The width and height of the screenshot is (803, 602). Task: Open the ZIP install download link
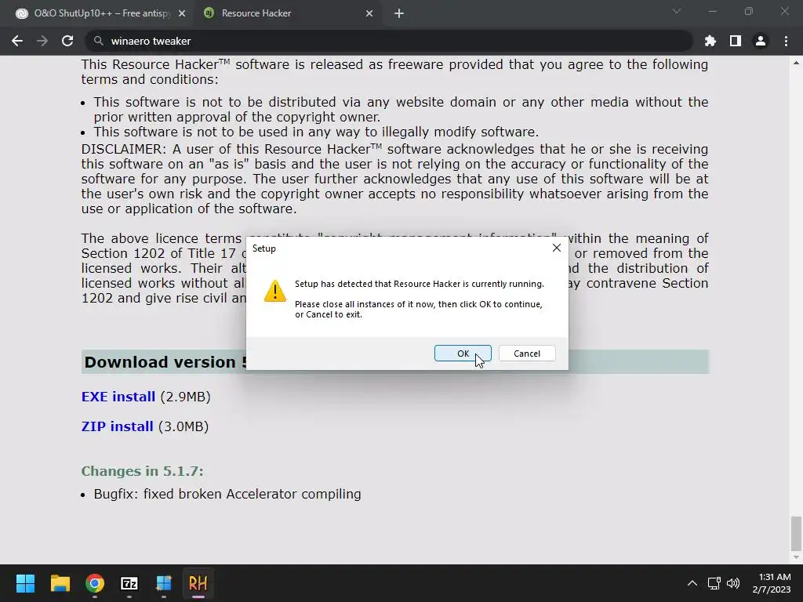(x=118, y=426)
